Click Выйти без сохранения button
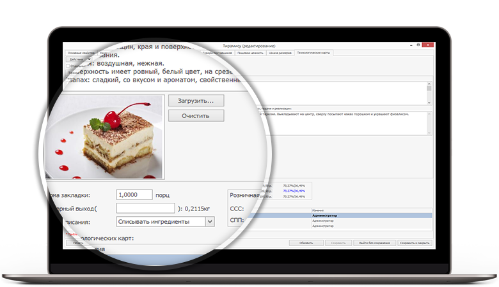The height and width of the screenshot is (287, 499). point(374,243)
